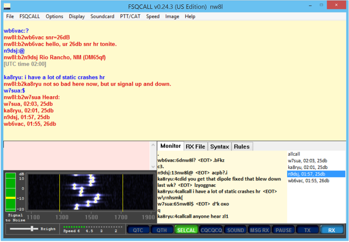Viewport: 349px width, 242px height.
Task: Toggle the PAUSE button
Action: tap(283, 230)
